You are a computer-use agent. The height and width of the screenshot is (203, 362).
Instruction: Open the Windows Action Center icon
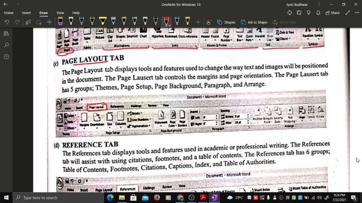354,197
